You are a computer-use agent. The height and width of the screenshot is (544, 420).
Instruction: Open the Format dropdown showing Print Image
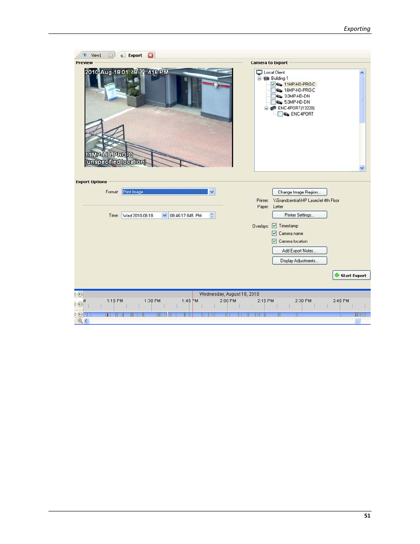pos(211,192)
